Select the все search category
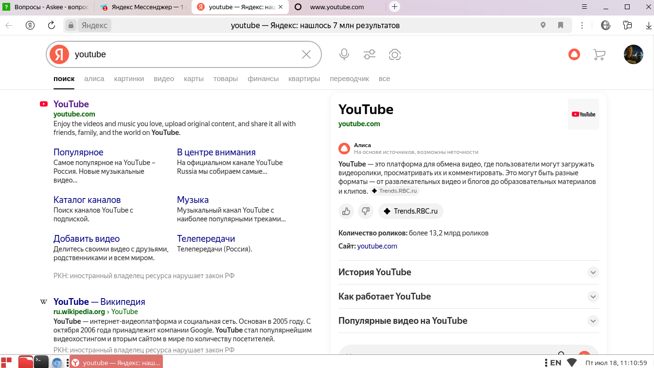 coord(384,79)
